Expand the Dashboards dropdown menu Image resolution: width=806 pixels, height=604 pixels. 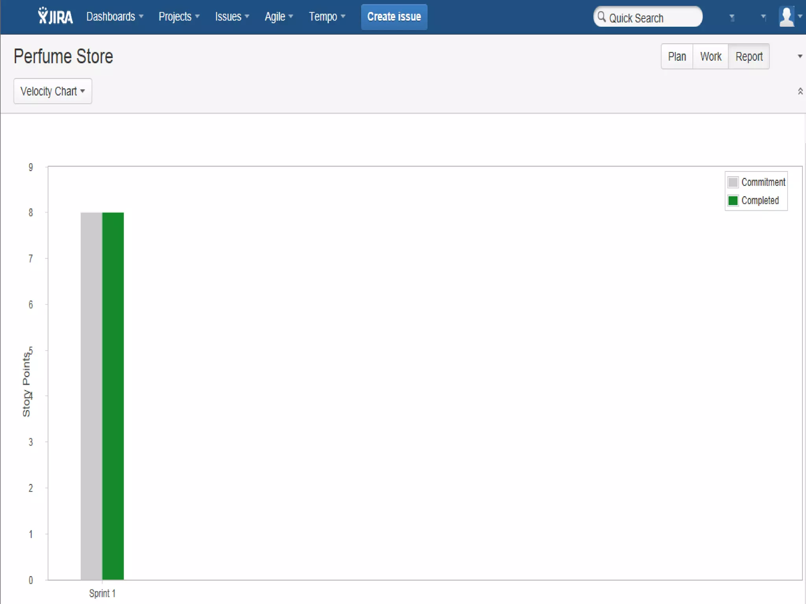115,17
